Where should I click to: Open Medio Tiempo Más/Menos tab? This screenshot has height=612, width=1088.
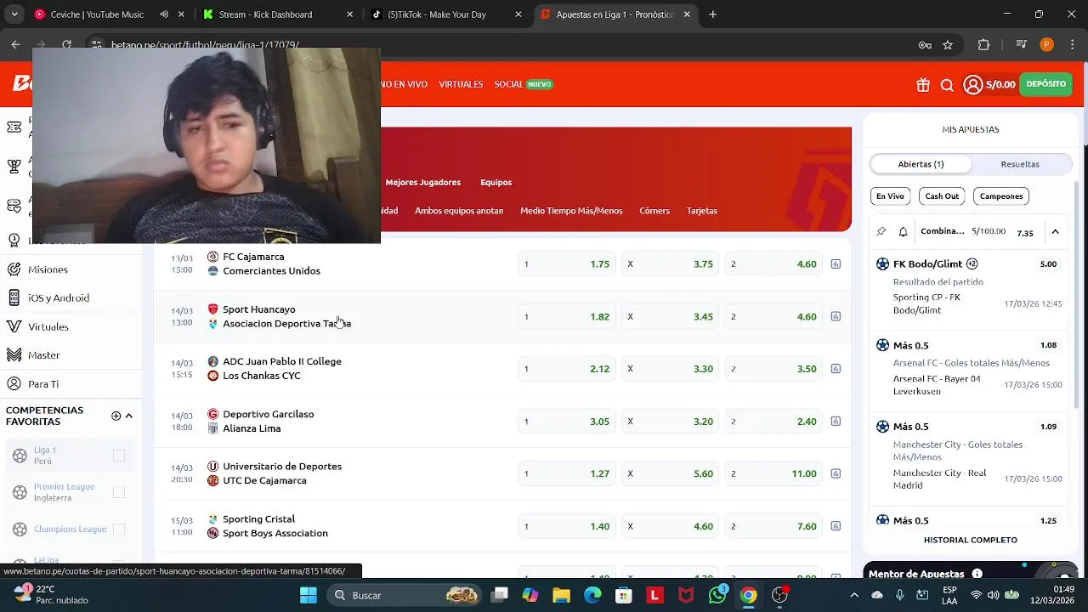coord(571,211)
